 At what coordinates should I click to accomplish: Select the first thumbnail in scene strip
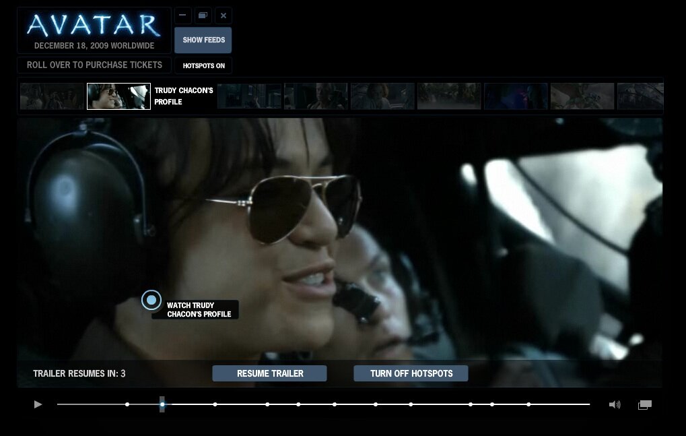(52, 96)
